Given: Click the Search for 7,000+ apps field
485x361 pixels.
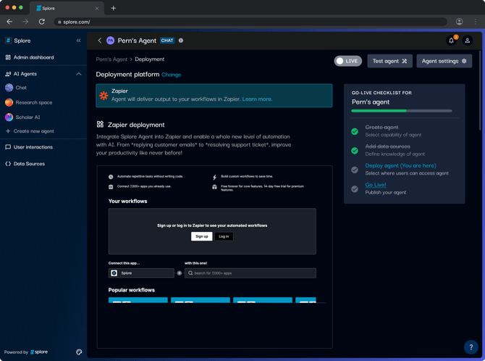Looking at the screenshot, I should pyautogui.click(x=250, y=273).
